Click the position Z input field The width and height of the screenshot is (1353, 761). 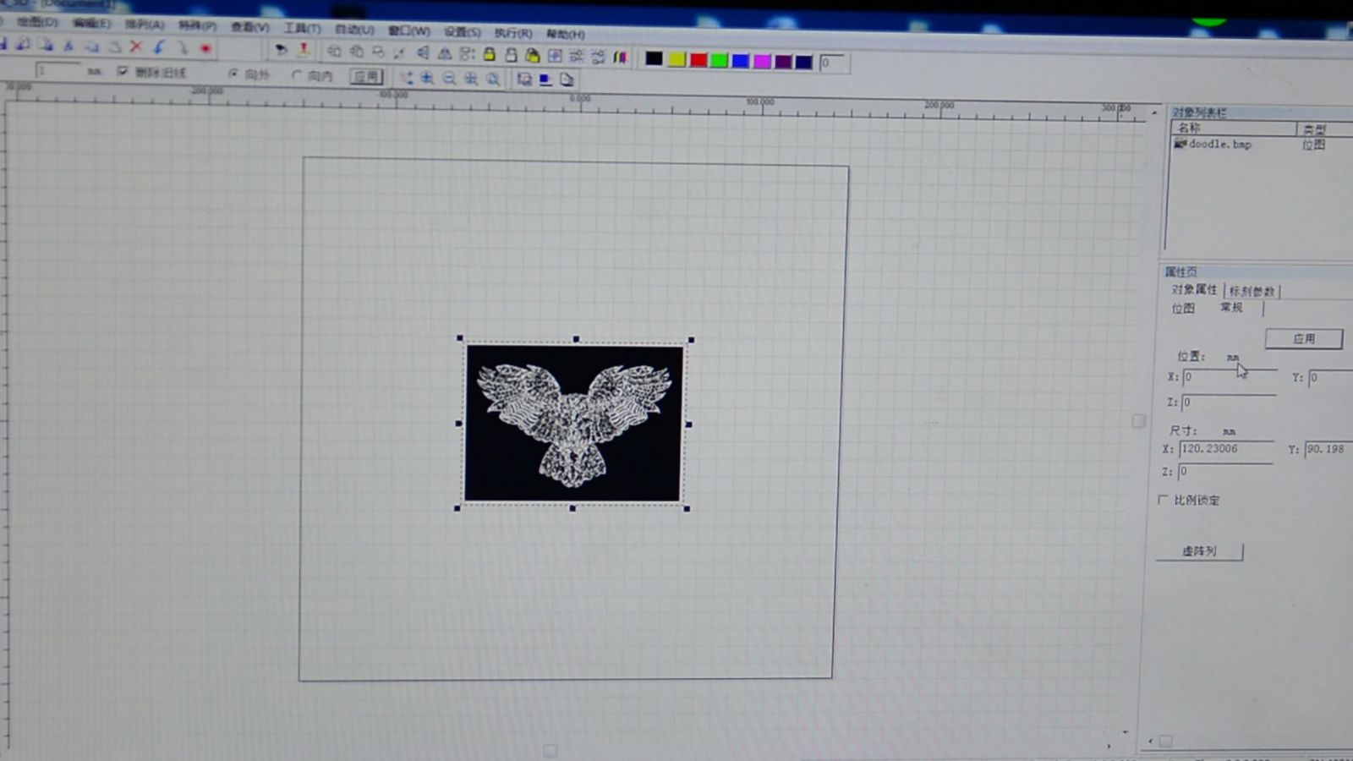click(1228, 402)
